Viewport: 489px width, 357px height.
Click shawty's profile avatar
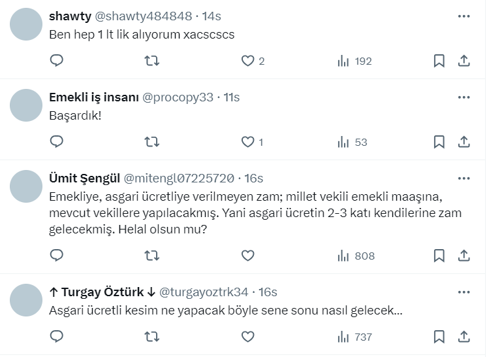pyautogui.click(x=27, y=24)
